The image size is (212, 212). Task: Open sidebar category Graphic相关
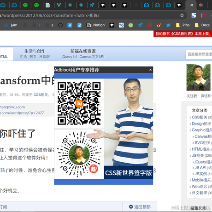[202, 130]
